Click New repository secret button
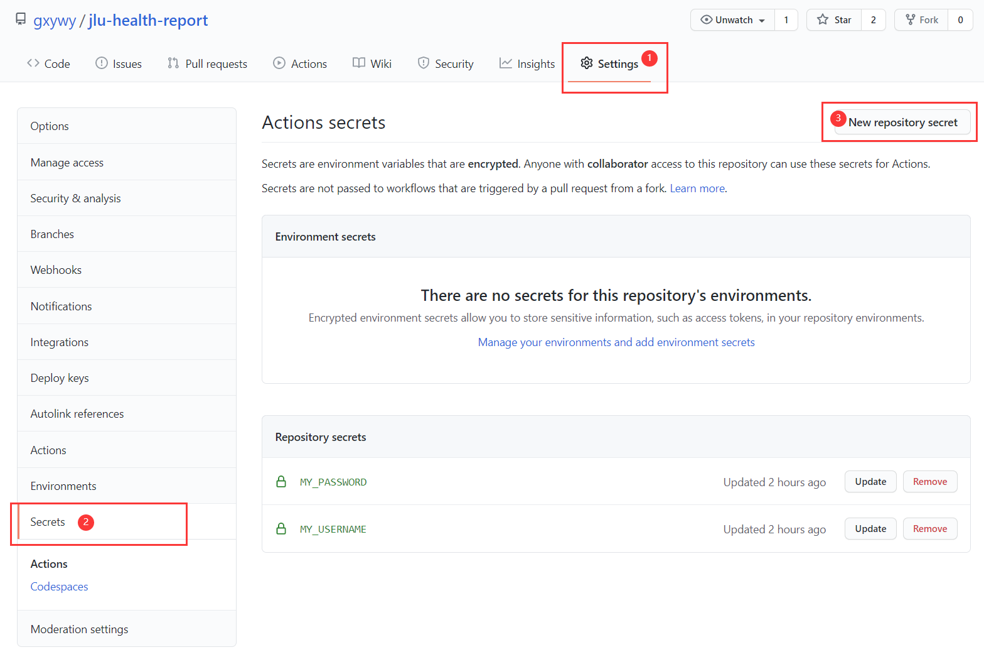The width and height of the screenshot is (984, 652). pyautogui.click(x=902, y=122)
